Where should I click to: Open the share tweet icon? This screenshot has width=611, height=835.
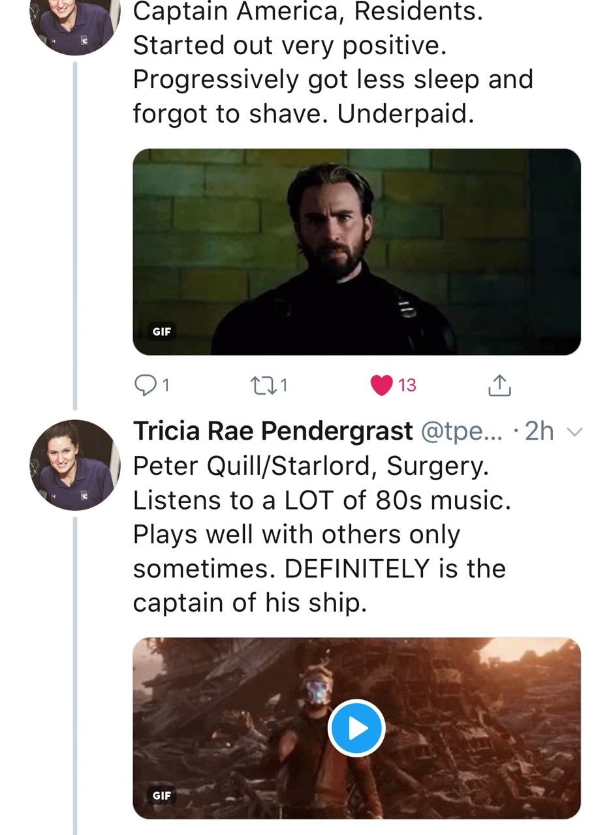coord(499,386)
